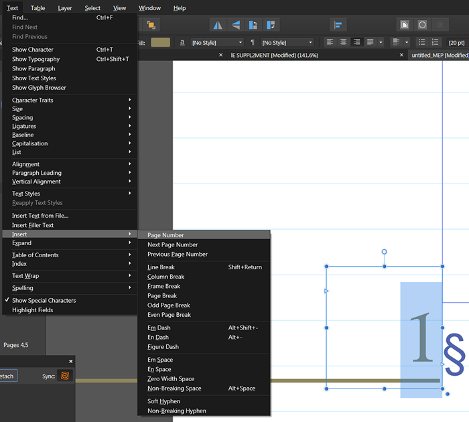Click the Flip Vertical icon in toolbar
Image resolution: width=469 pixels, height=422 pixels.
pos(235,25)
